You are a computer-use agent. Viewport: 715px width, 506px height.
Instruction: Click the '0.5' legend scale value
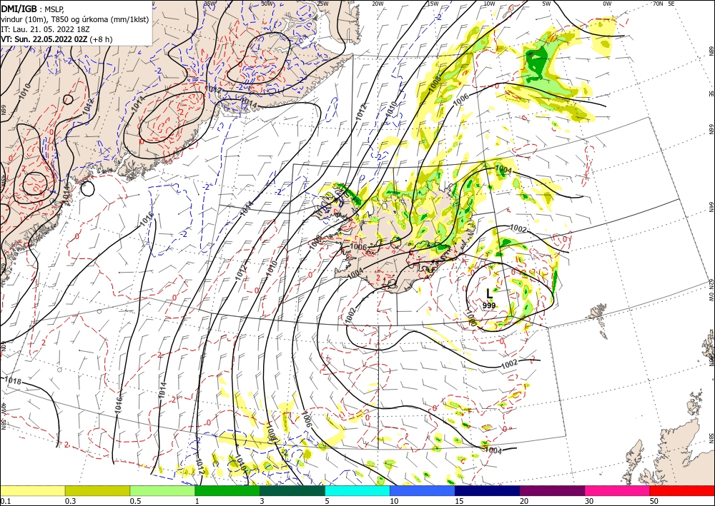click(x=135, y=501)
